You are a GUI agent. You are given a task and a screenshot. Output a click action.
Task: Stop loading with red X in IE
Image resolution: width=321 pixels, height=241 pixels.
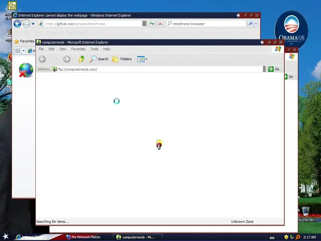160,24
